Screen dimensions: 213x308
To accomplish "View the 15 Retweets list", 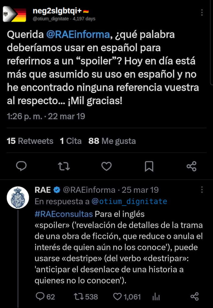I will coord(30,141).
